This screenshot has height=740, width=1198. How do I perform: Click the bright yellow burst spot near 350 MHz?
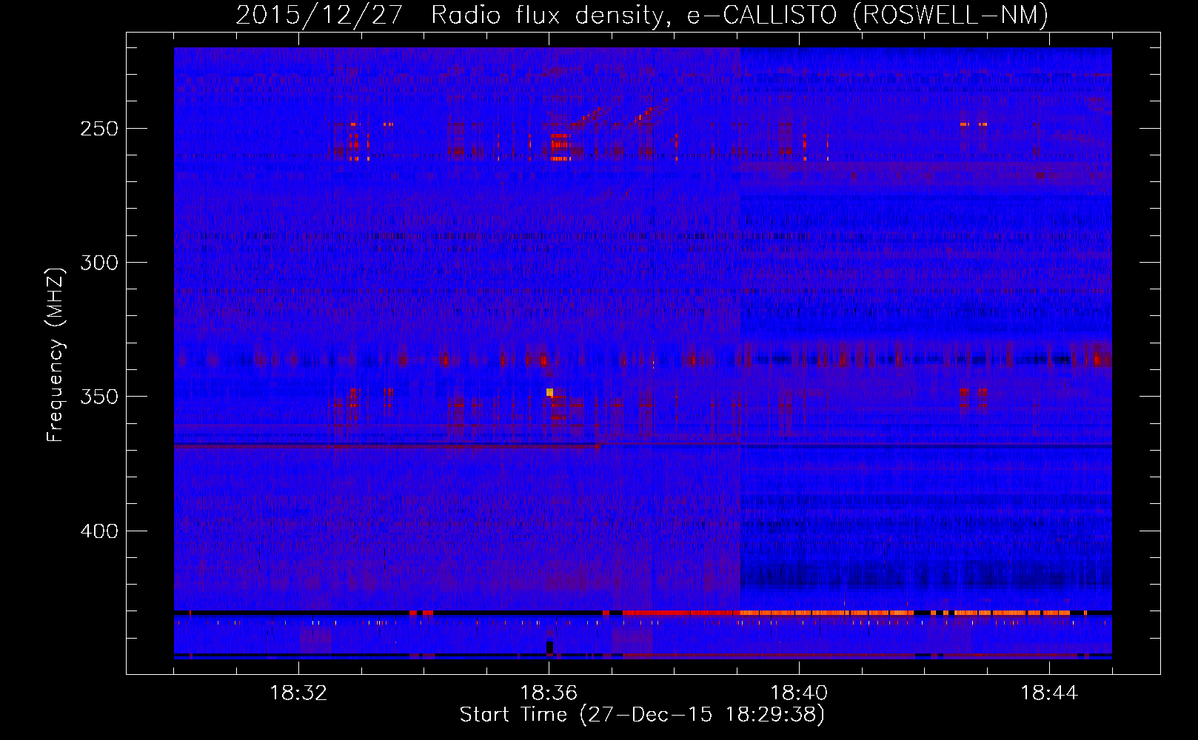[x=549, y=392]
